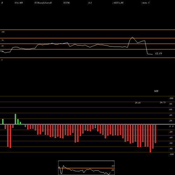The height and width of the screenshot is (175, 175).
Task: Click the 40 histogram axis label
Action: click(171, 115)
